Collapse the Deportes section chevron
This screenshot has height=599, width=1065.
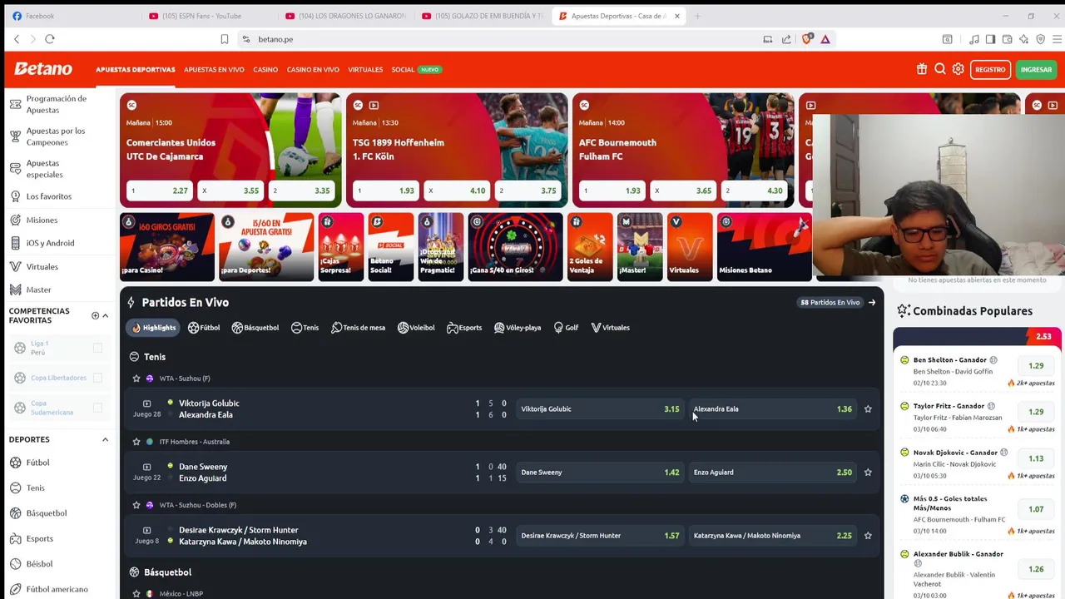(x=105, y=439)
